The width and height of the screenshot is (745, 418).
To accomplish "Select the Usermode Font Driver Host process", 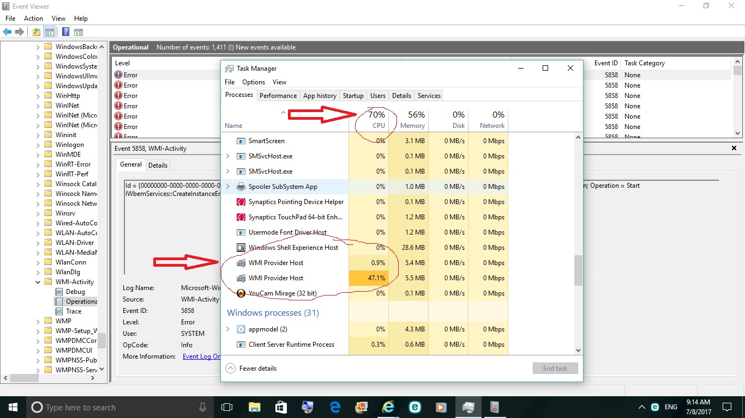I will point(365,232).
